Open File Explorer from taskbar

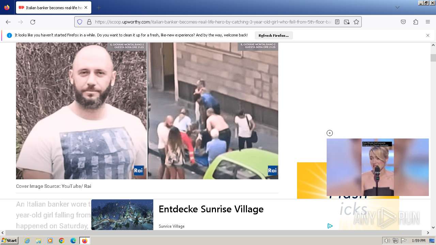[38, 241]
